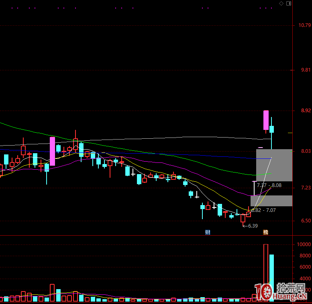Select the 8.03 price axis label

click(x=306, y=151)
